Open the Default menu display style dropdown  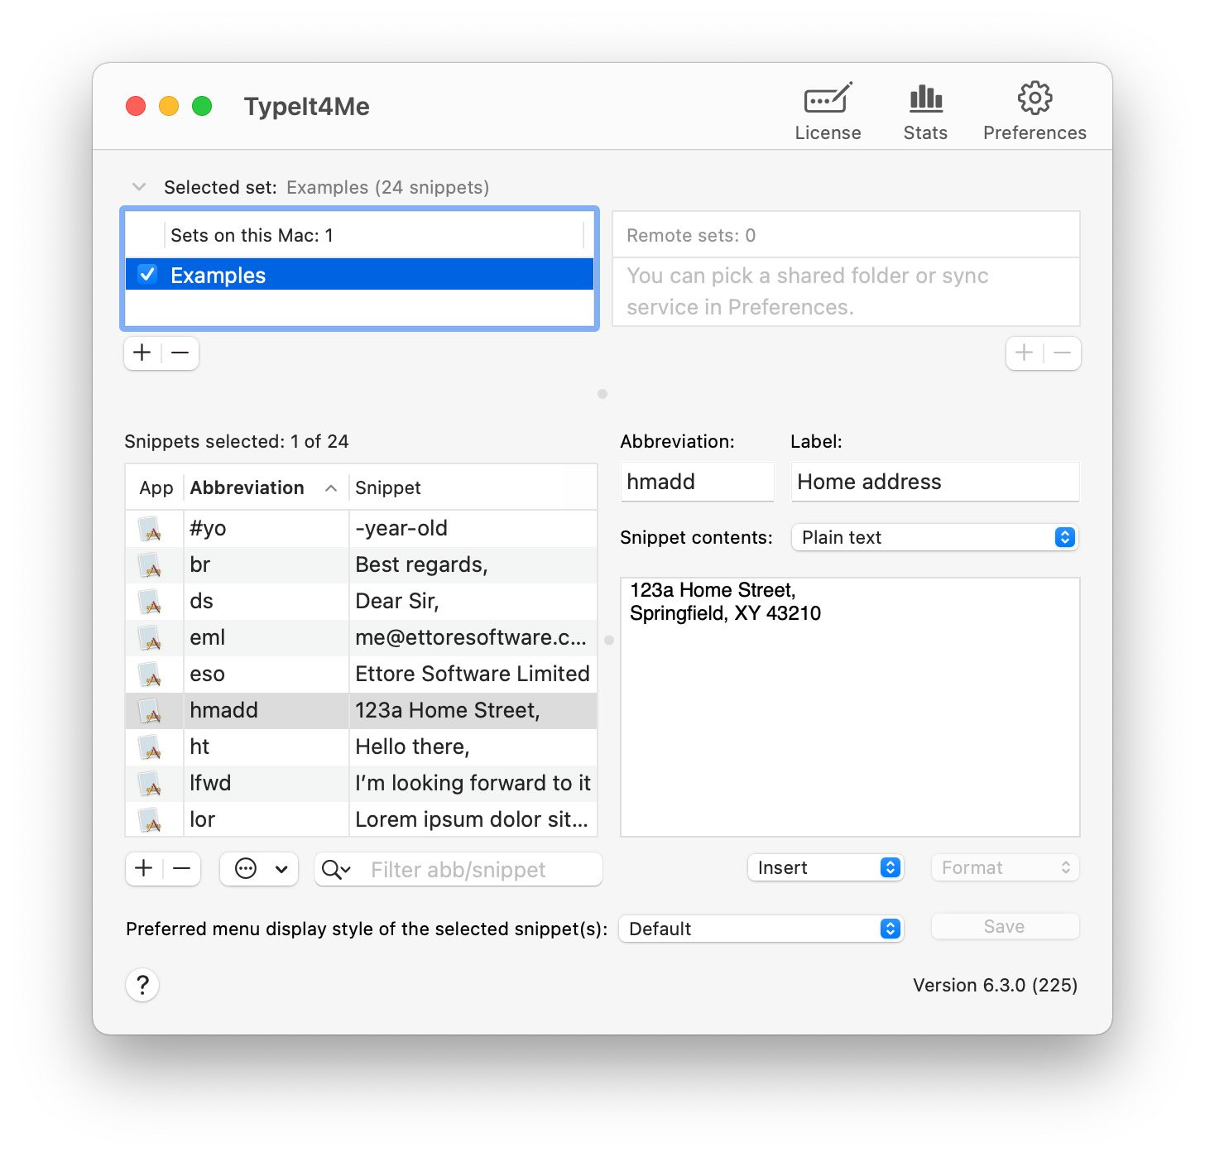click(x=761, y=929)
